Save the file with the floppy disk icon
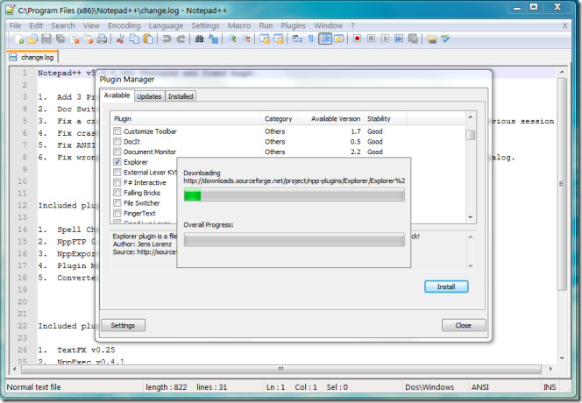This screenshot has width=582, height=403. 46,39
